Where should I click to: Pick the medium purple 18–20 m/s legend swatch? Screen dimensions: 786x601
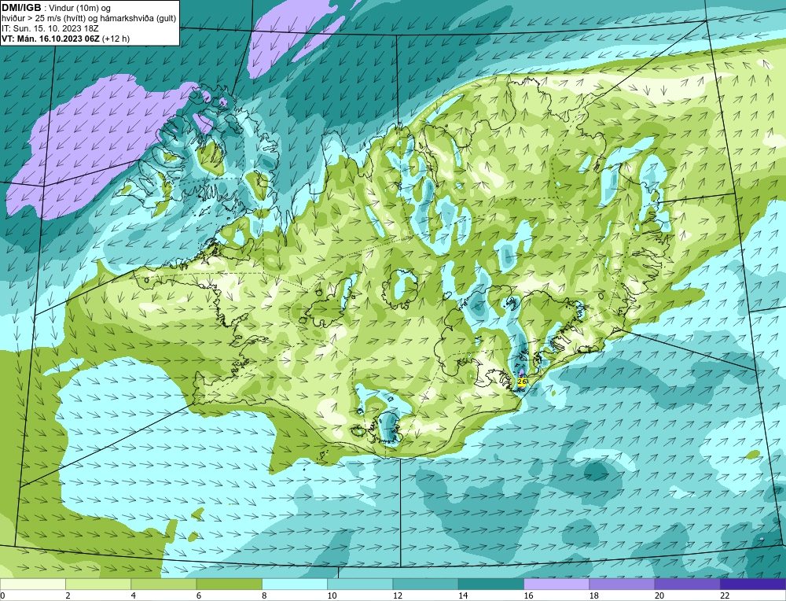pos(622,584)
